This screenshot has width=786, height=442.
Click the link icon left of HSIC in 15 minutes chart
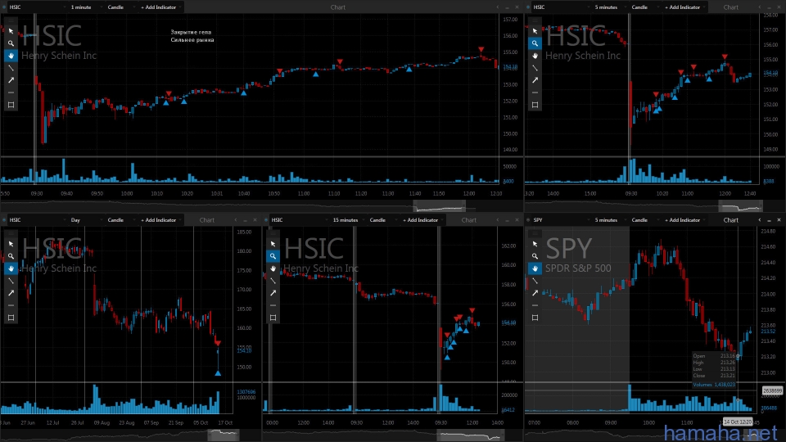(x=266, y=220)
